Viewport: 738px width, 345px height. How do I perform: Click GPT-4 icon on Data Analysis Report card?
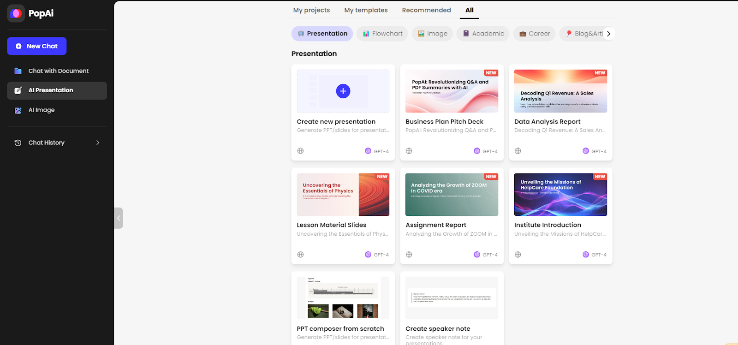tap(586, 151)
